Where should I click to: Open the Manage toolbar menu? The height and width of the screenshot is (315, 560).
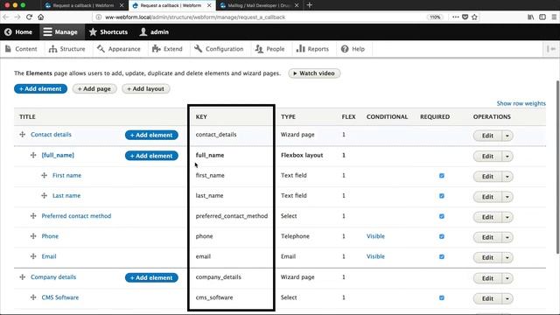[x=61, y=32]
